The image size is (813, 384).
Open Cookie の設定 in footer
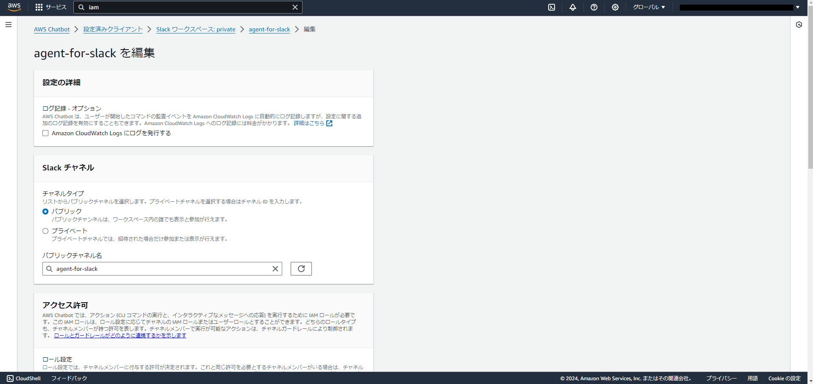(x=784, y=378)
